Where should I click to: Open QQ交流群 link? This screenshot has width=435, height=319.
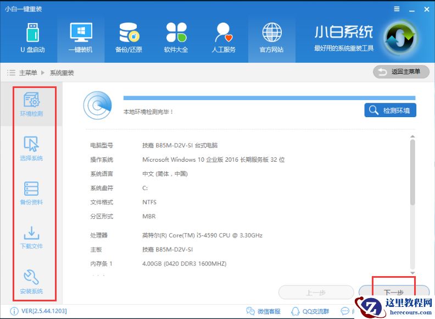tap(310, 311)
